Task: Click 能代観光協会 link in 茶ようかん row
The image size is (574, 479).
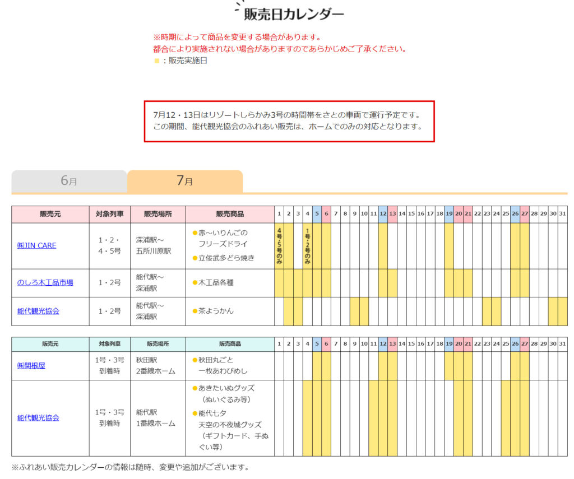Action: [x=38, y=311]
